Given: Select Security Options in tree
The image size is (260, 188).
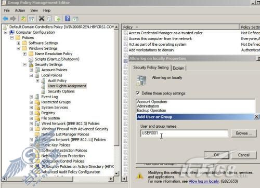Looking at the screenshot, I should point(61,91).
